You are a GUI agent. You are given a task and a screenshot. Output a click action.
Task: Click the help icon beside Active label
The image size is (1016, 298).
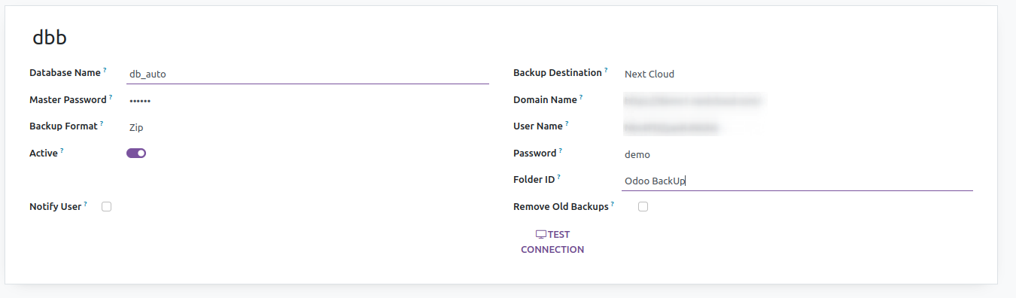point(62,150)
